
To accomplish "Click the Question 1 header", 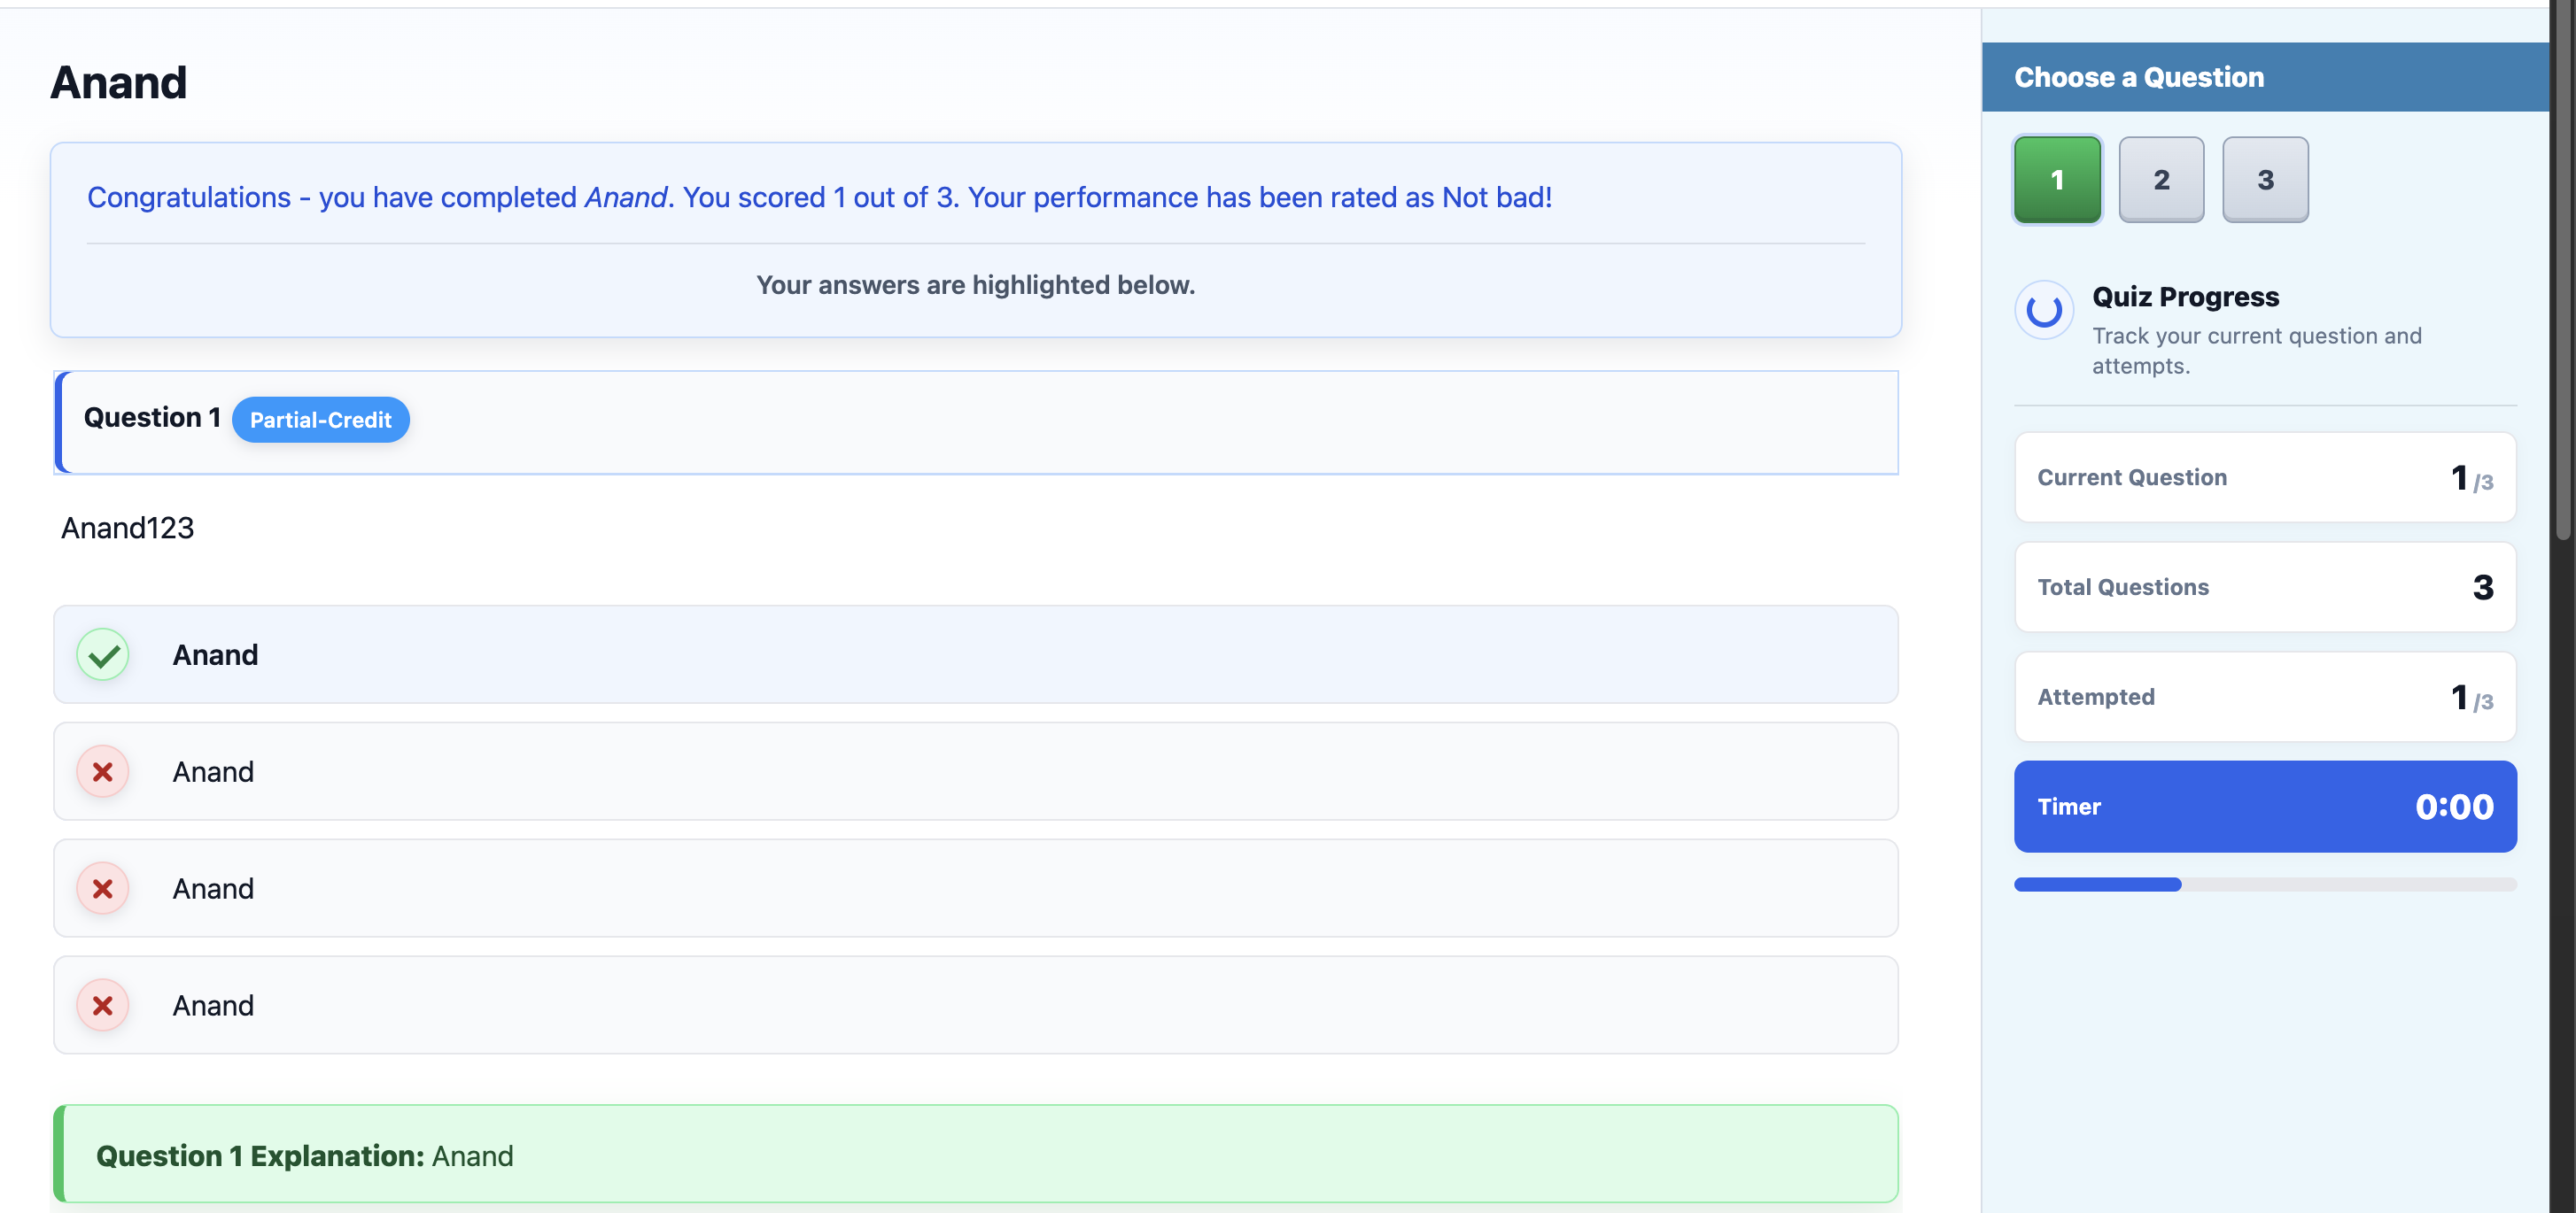I will (x=976, y=421).
